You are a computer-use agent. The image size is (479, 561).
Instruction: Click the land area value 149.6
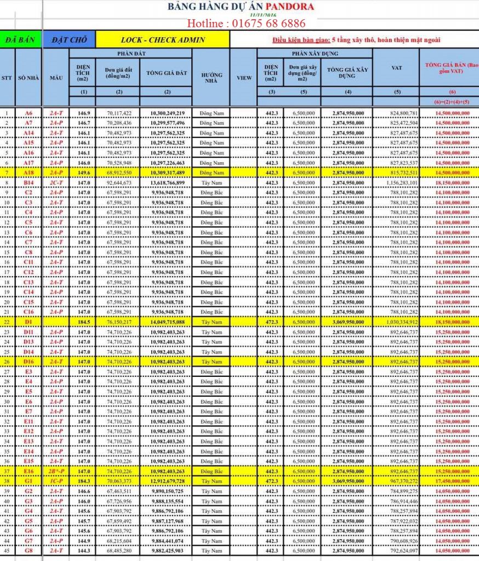(84, 173)
